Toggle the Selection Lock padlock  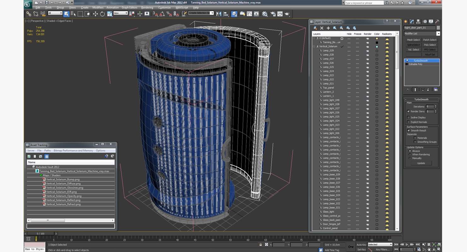click(261, 244)
